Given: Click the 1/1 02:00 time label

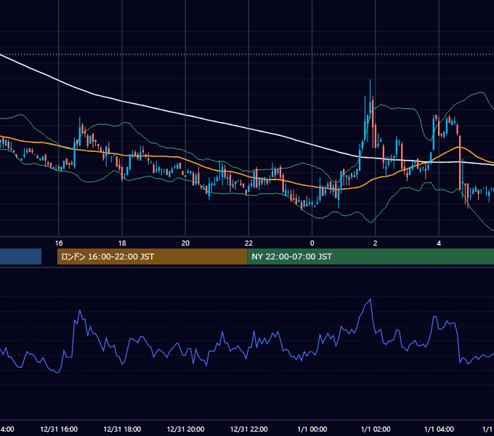Looking at the screenshot, I should [376, 429].
